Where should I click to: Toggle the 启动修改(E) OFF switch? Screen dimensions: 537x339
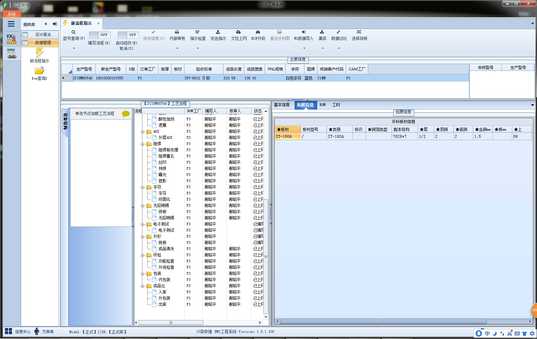coord(128,35)
